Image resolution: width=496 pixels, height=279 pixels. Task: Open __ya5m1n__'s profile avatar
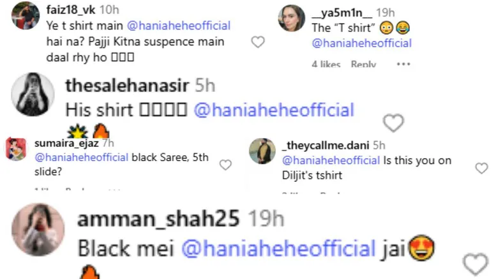[291, 18]
